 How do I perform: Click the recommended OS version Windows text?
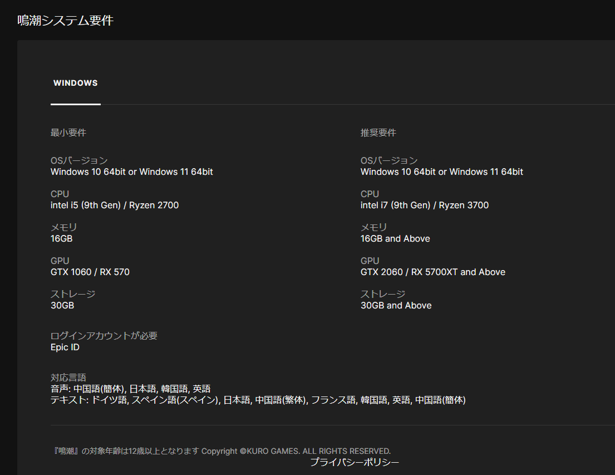point(441,172)
